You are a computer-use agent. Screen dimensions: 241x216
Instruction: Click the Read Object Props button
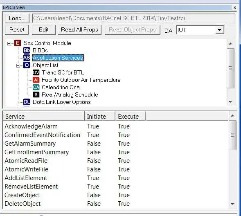tap(132, 29)
